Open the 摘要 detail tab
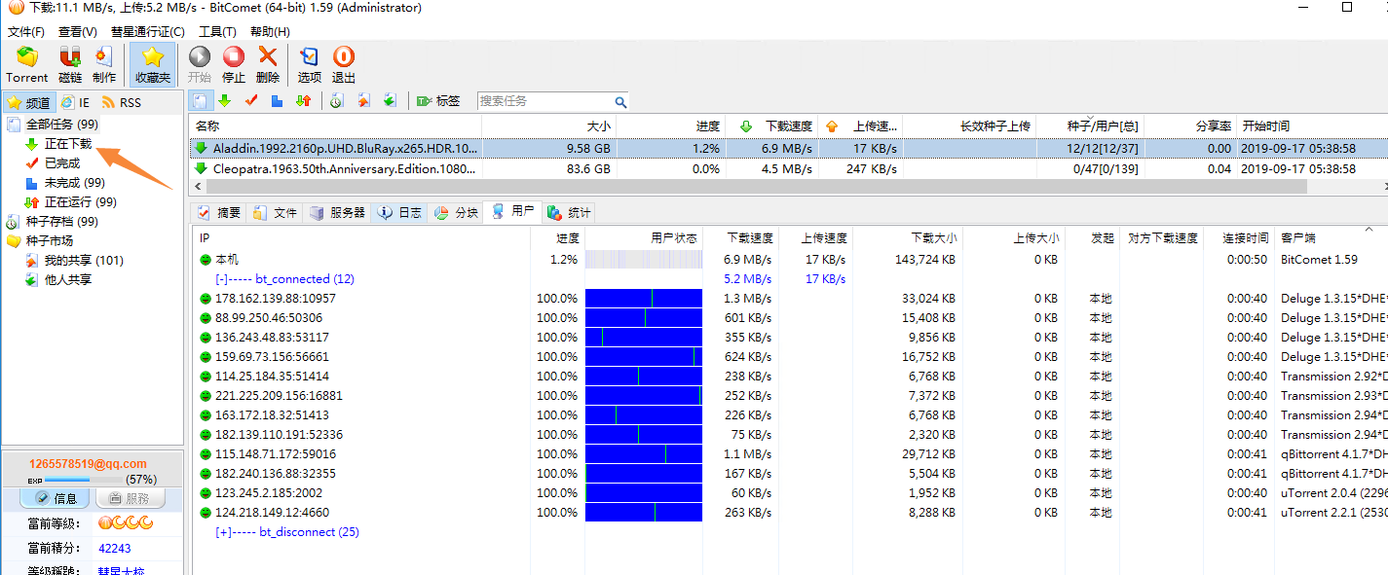 (x=219, y=212)
